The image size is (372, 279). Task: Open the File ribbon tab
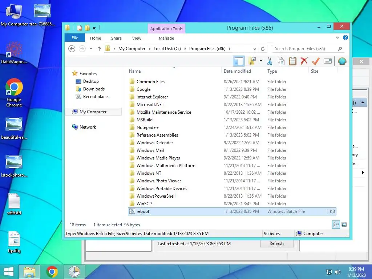[75, 38]
